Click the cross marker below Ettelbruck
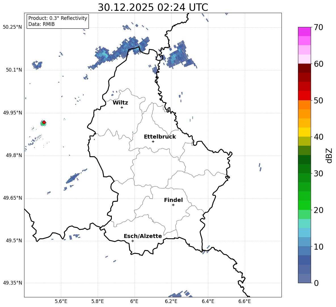This screenshot has width=336, height=307. click(153, 141)
